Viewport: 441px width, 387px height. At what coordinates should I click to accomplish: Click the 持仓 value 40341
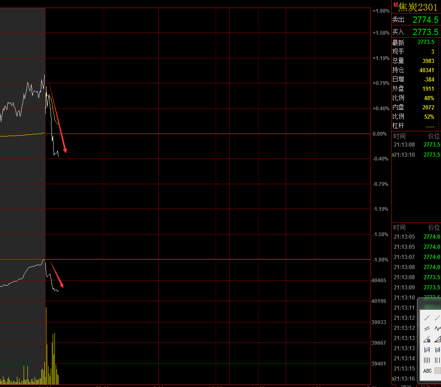(x=427, y=70)
